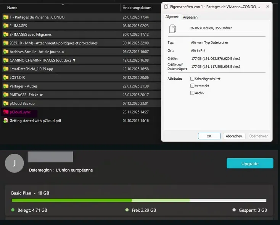Toggle the Archiv checkbox
The height and width of the screenshot is (225, 280).
click(192, 93)
